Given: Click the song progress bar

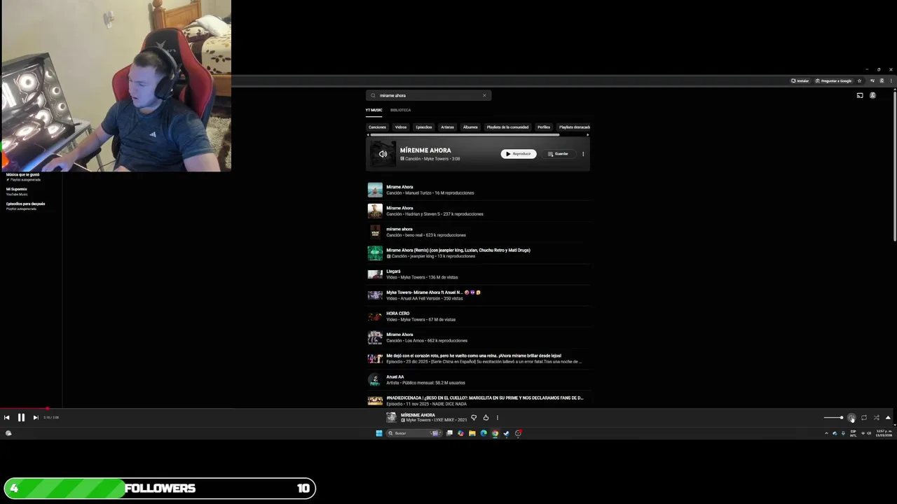Looking at the screenshot, I should pyautogui.click(x=448, y=409).
